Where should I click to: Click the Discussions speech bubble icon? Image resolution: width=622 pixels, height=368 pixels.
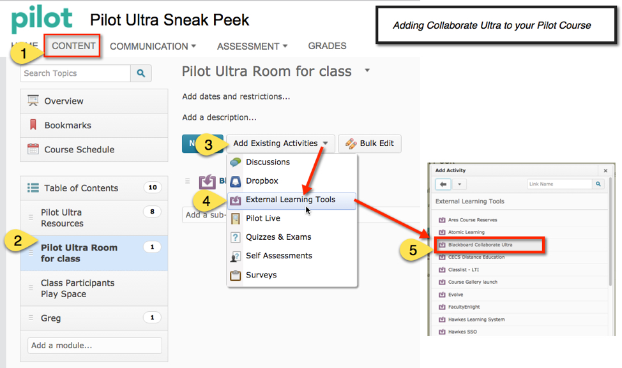235,162
